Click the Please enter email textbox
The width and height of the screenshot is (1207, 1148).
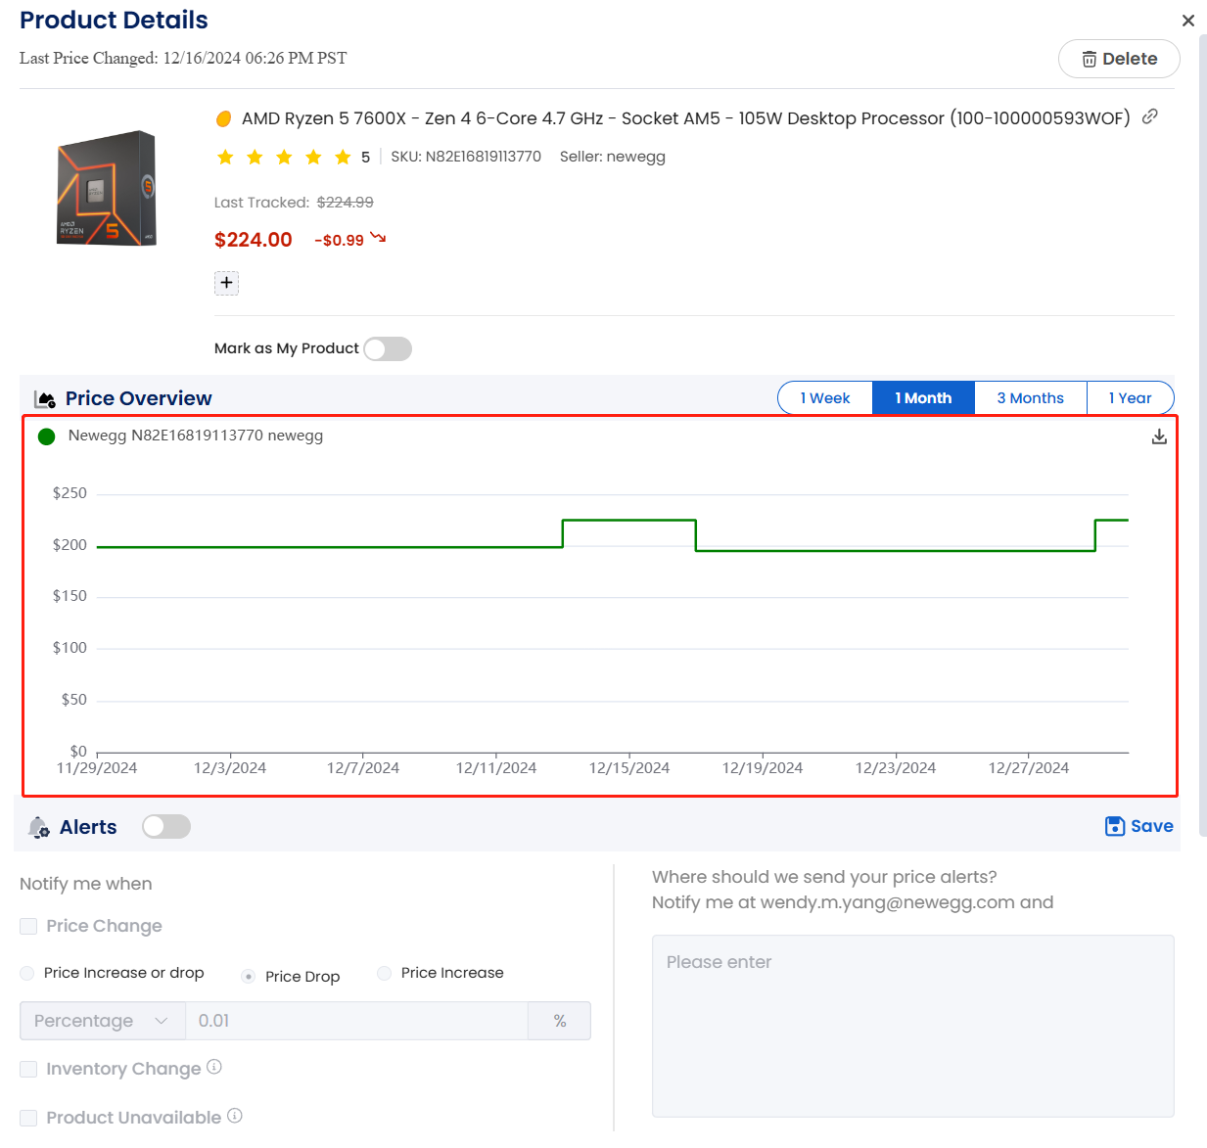[912, 1026]
